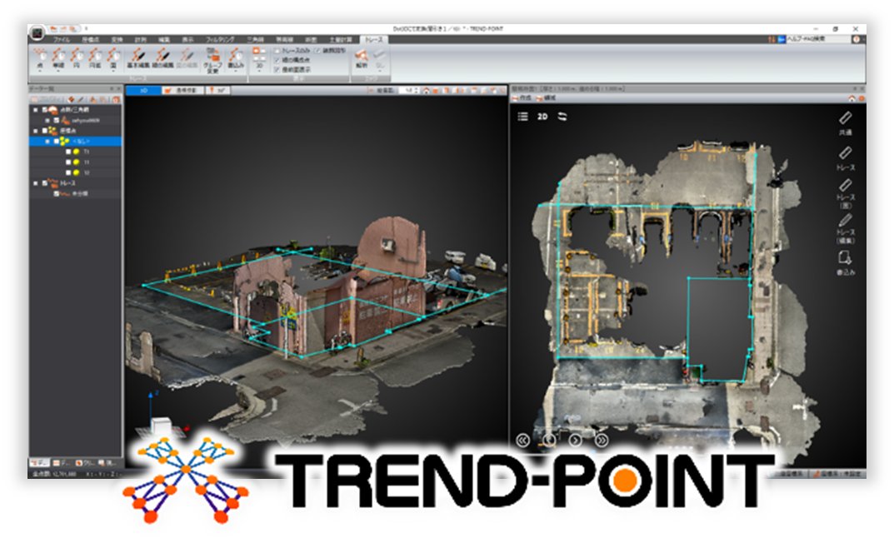Open the hamburger list icon in section view
This screenshot has width=894, height=543.
523,117
